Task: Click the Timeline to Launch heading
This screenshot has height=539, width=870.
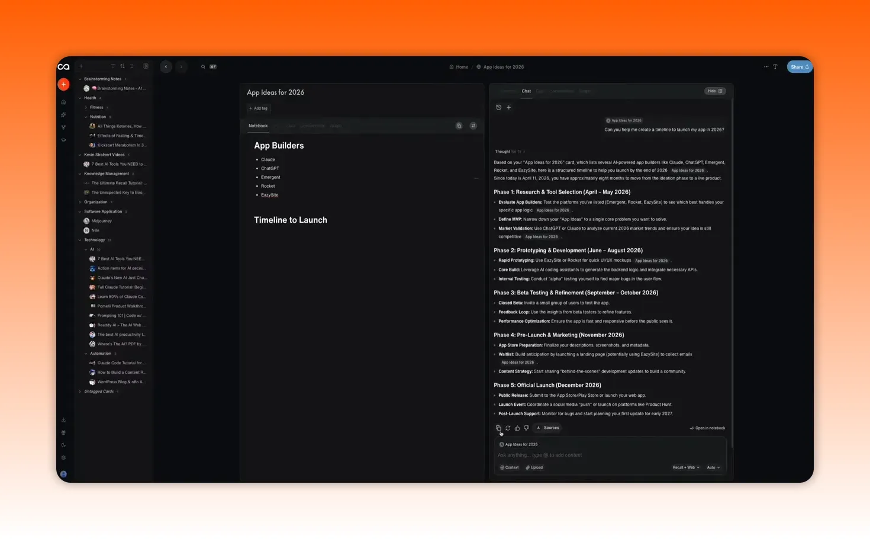Action: (291, 220)
